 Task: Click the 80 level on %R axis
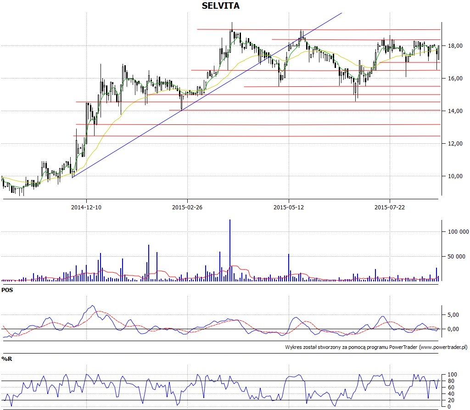click(x=451, y=381)
